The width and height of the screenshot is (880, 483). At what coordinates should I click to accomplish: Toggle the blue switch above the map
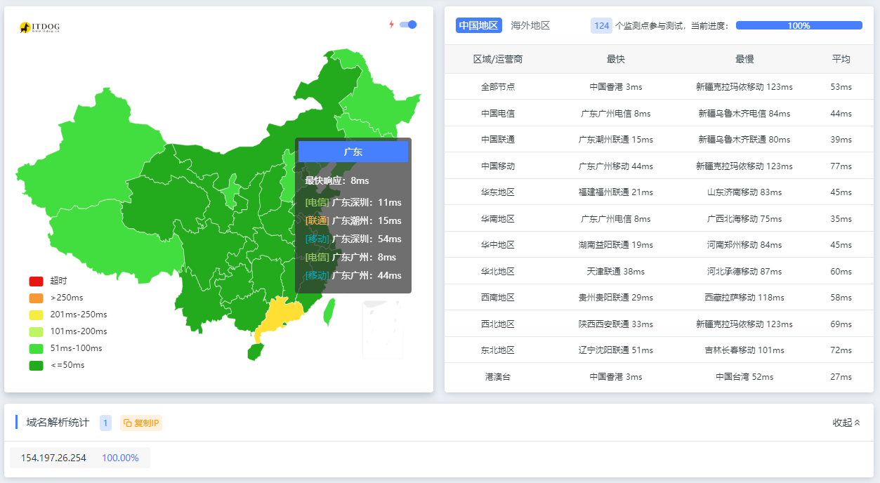[x=408, y=25]
